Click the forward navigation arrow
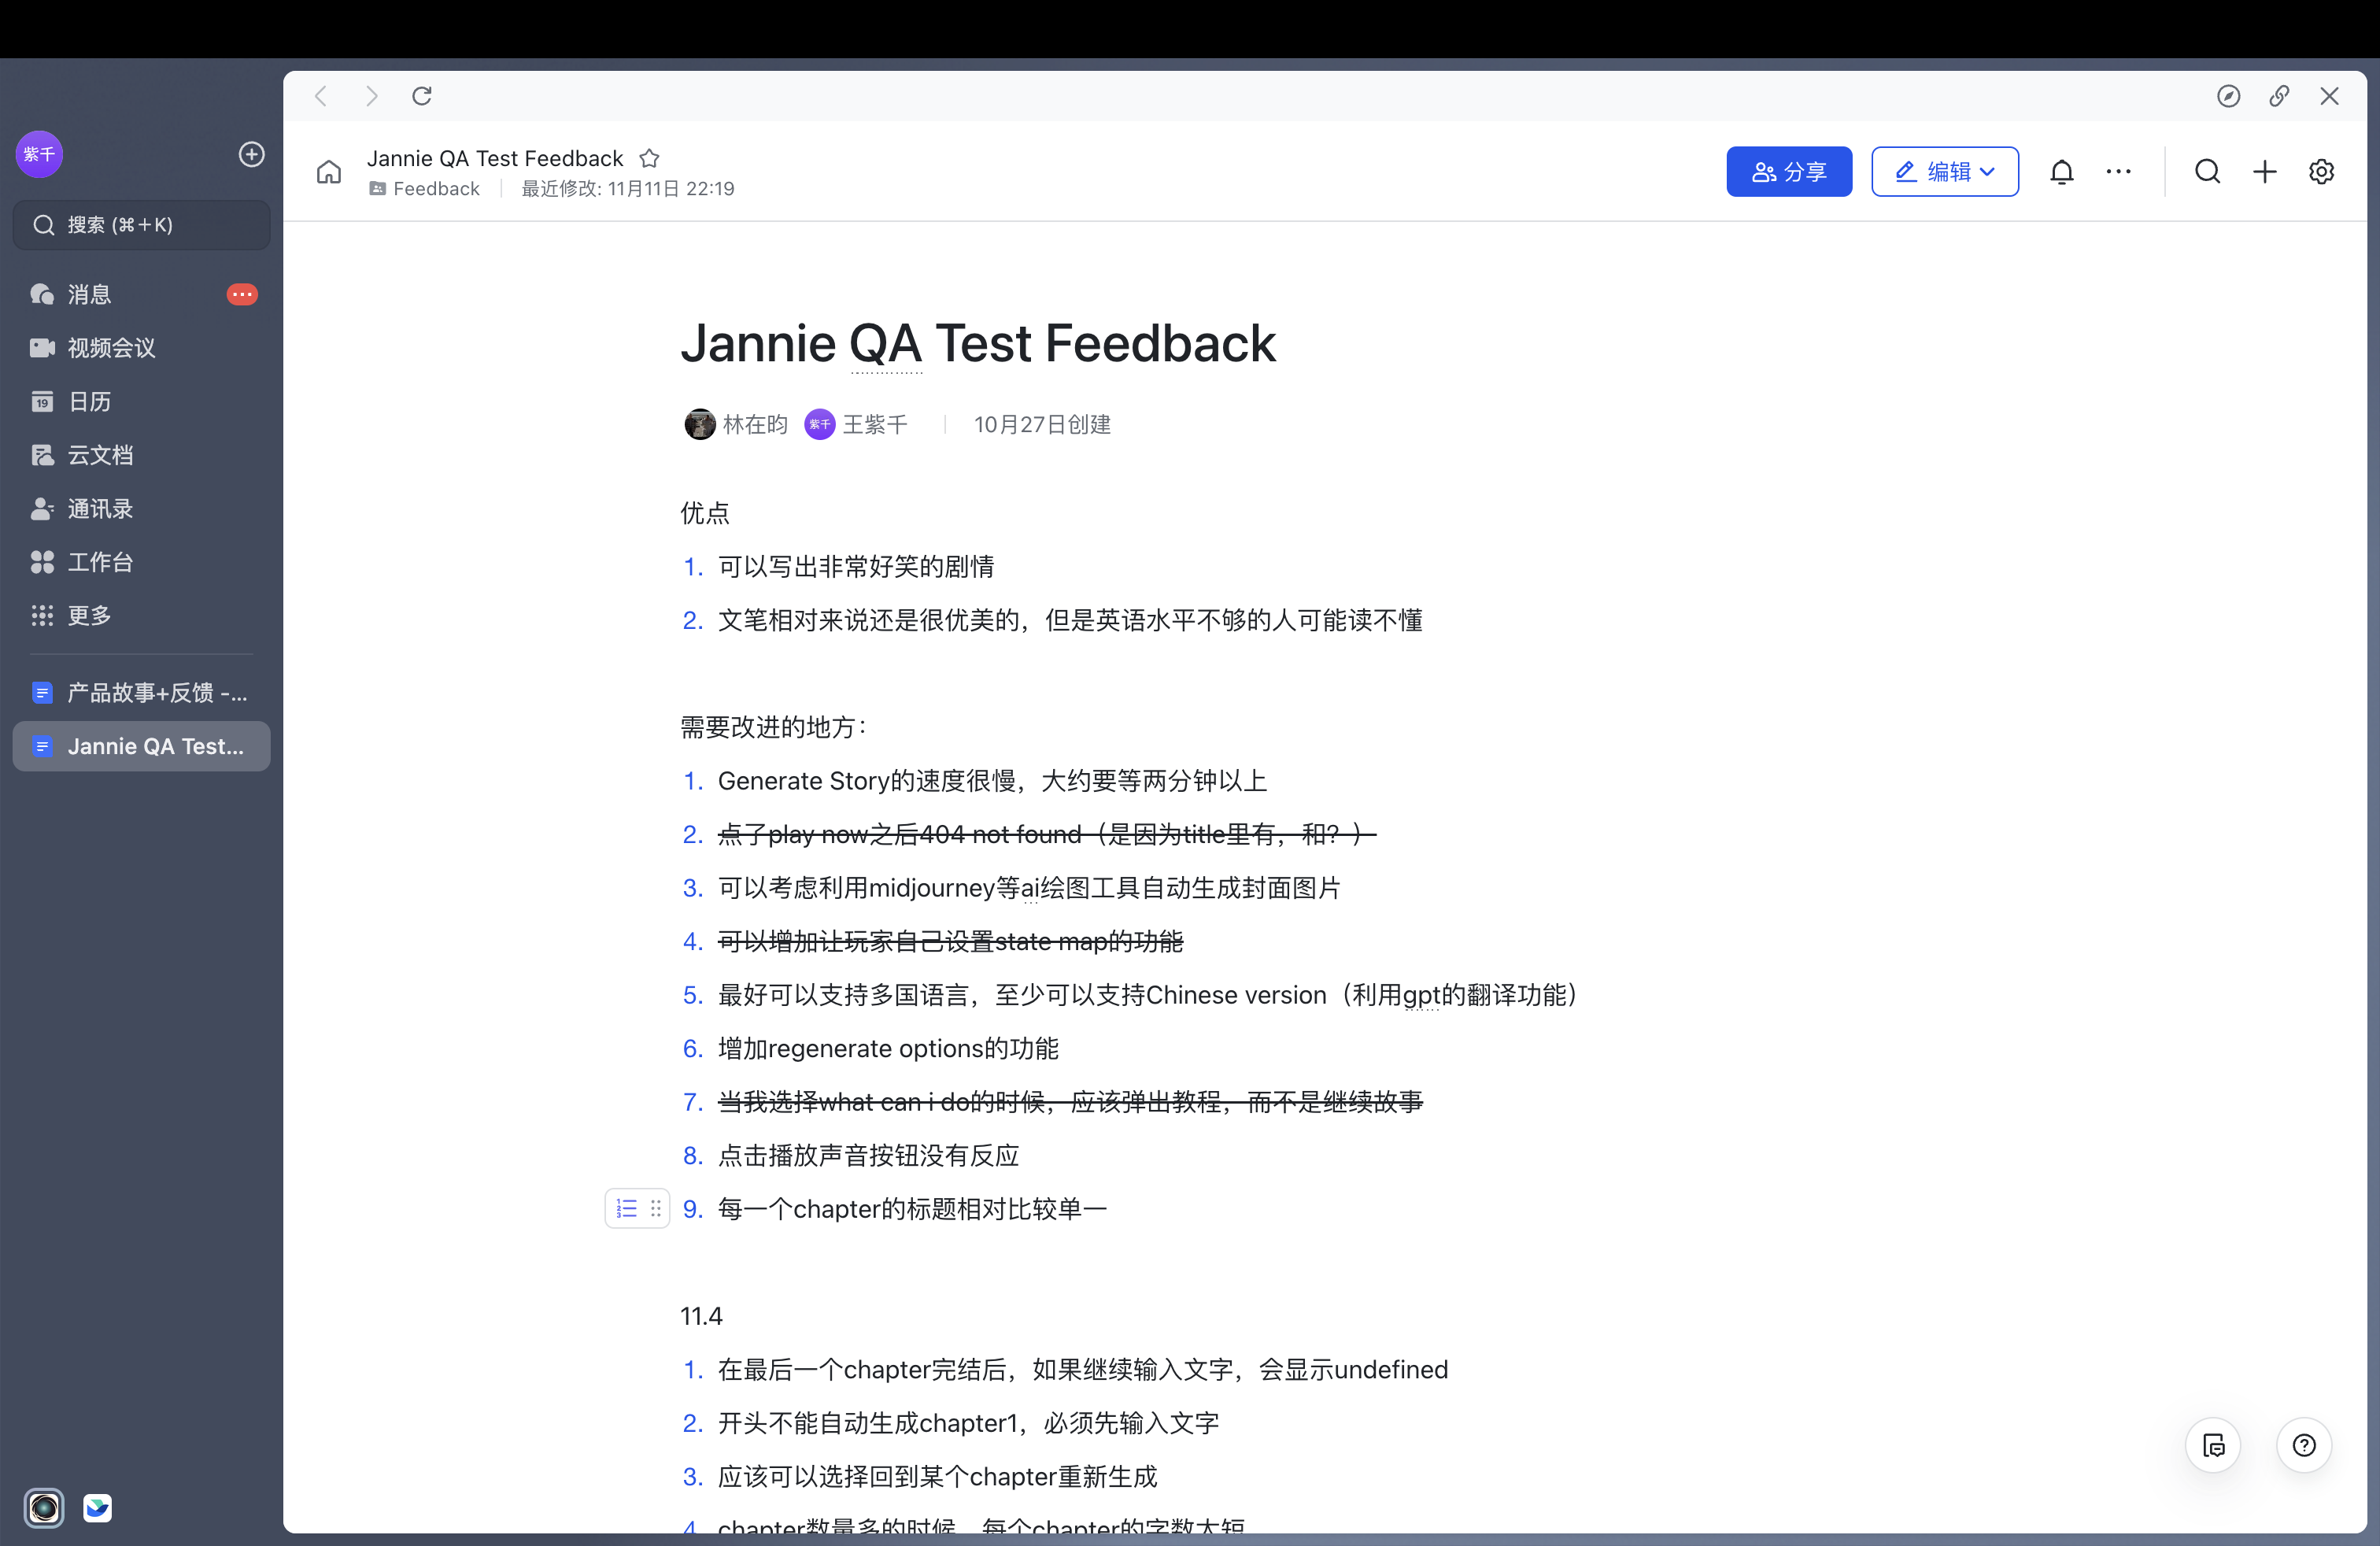Screen dimensions: 2380x1546 [x=372, y=96]
